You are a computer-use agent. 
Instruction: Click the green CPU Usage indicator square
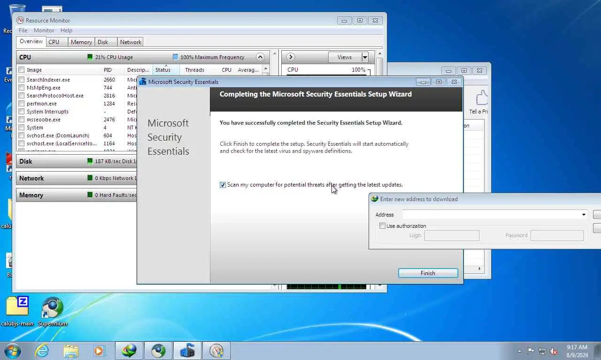pos(90,57)
